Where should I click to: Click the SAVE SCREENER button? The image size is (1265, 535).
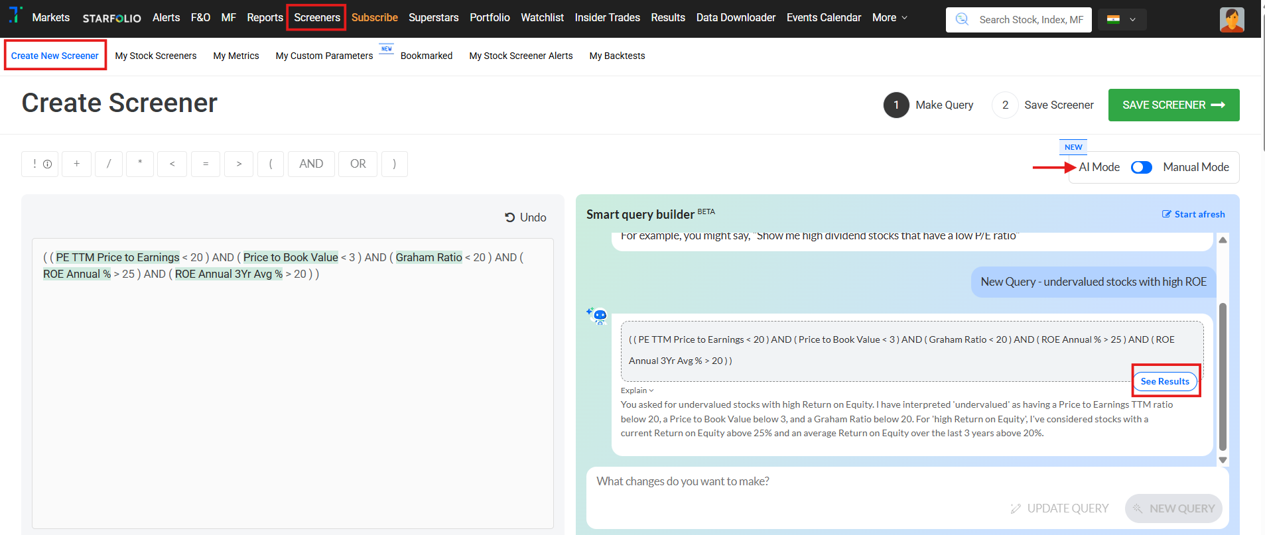point(1173,105)
